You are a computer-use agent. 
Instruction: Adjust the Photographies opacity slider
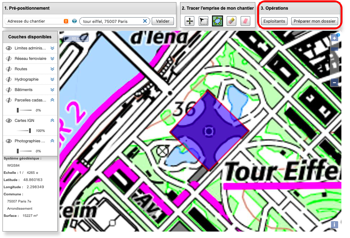click(x=24, y=151)
